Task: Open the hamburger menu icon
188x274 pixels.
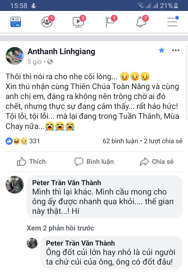Action: pos(172,22)
